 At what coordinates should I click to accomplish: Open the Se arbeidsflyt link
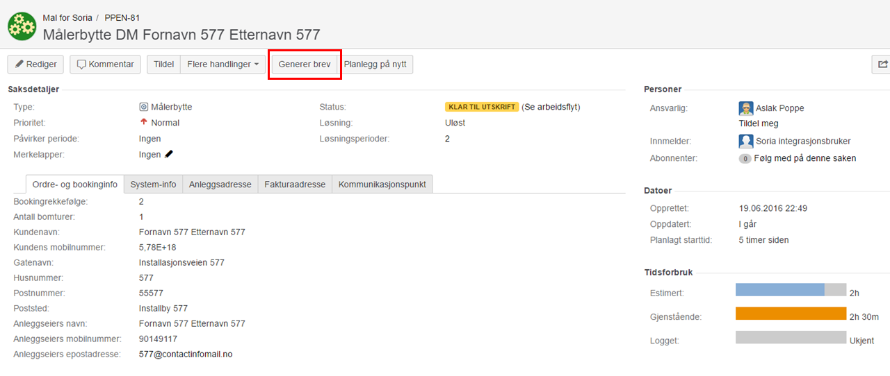[551, 107]
